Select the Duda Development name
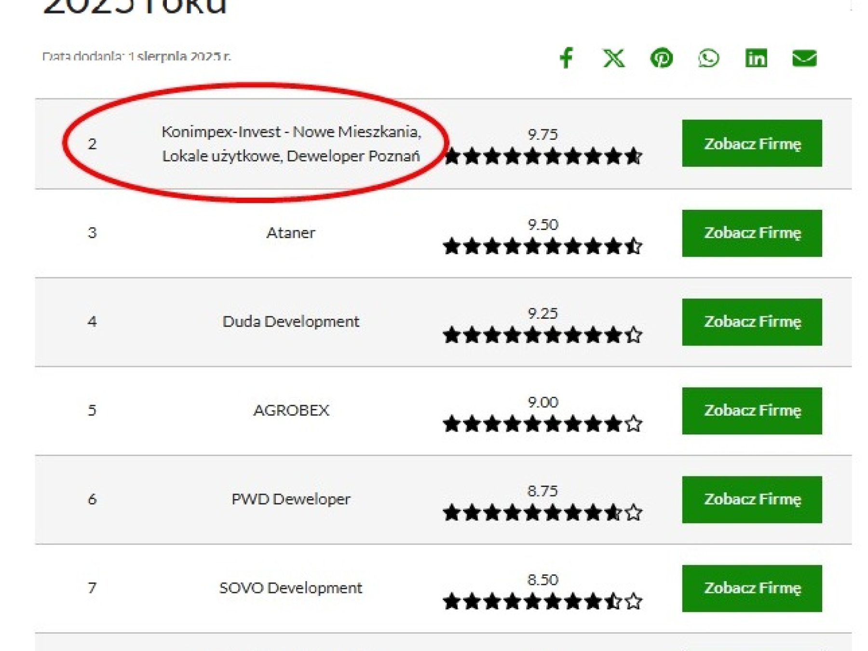 pos(291,321)
